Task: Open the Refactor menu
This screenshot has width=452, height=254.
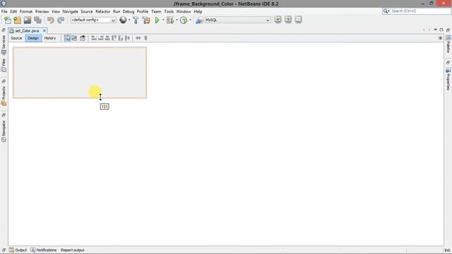Action: (x=103, y=11)
